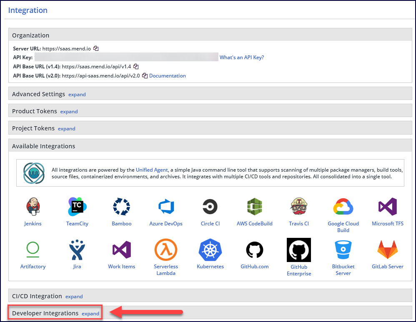Select the TeamCity integration icon
Viewport: 416px width, 322px height.
(x=77, y=207)
